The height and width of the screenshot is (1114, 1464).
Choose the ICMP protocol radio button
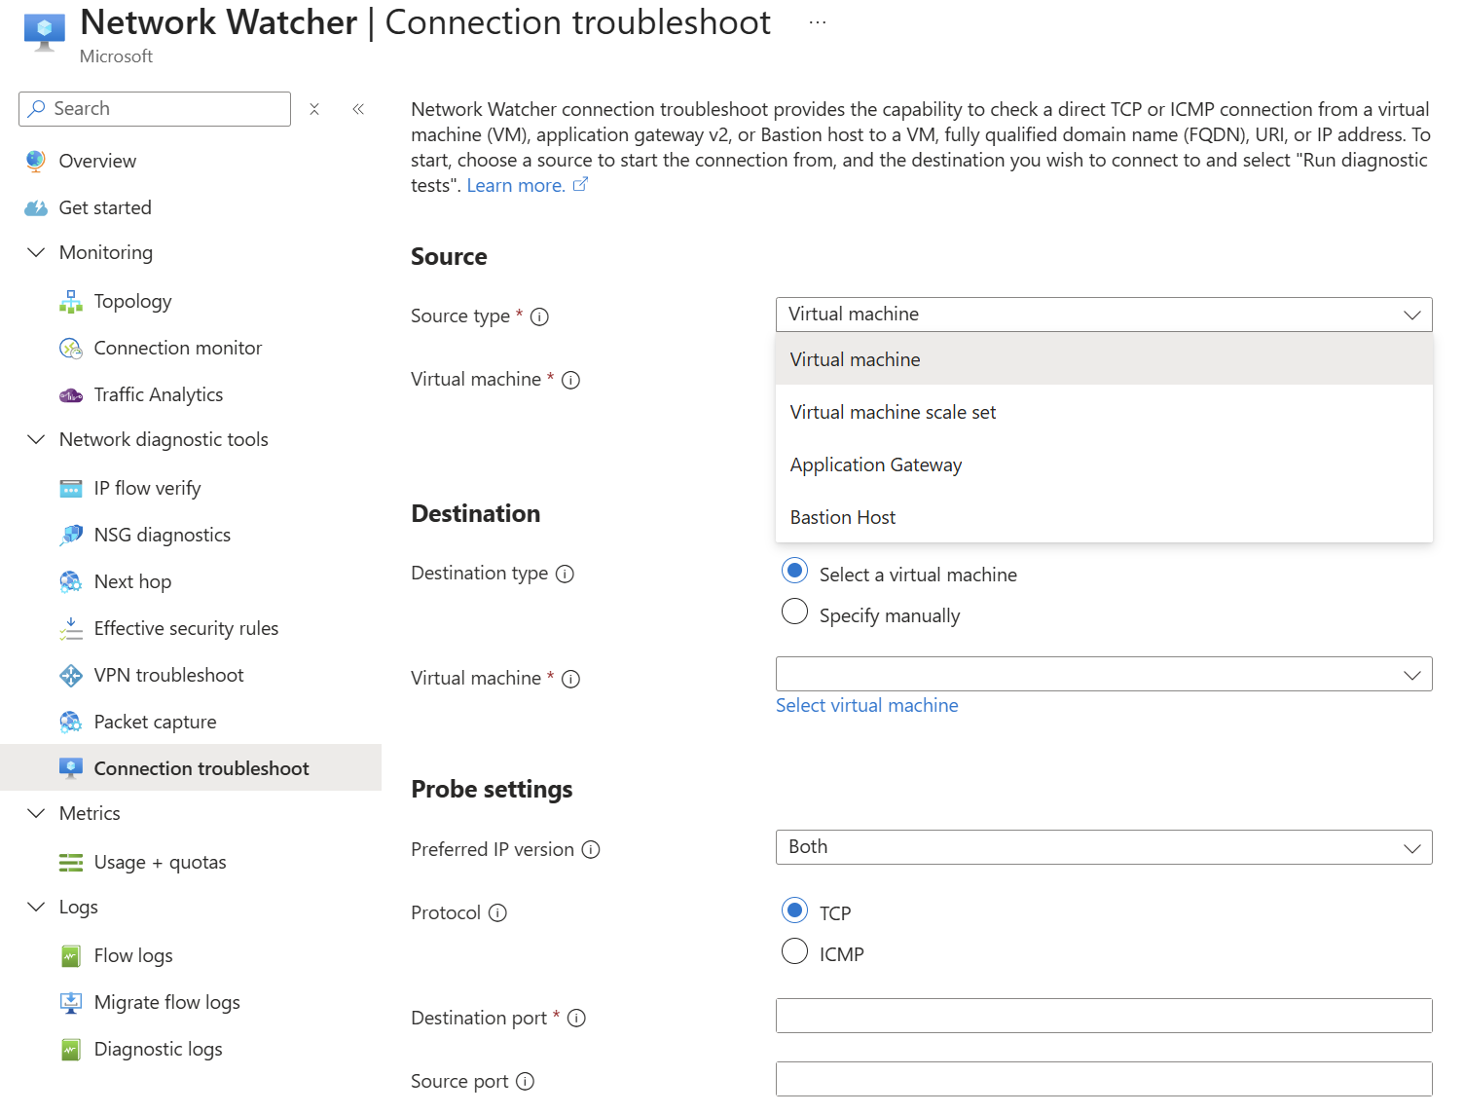[x=794, y=950]
